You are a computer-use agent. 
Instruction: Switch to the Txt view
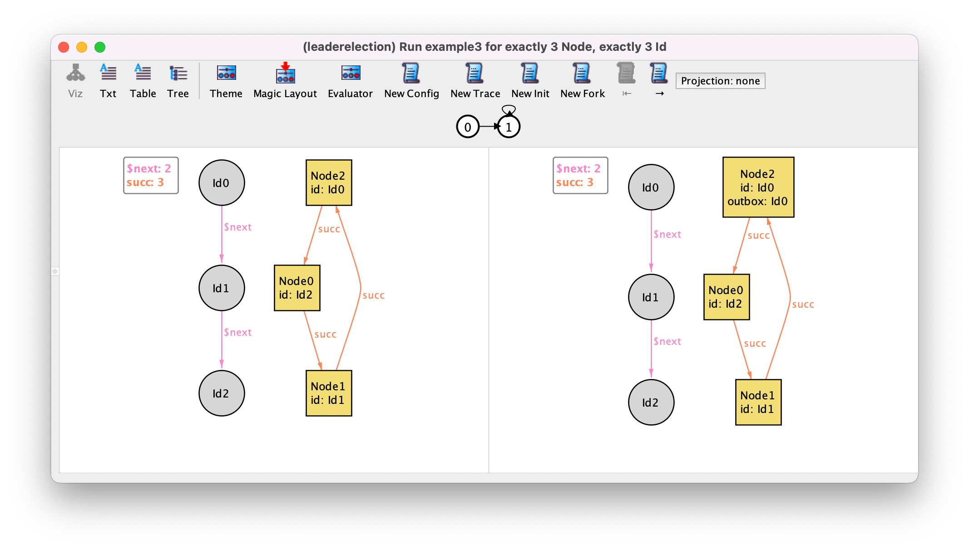(108, 80)
